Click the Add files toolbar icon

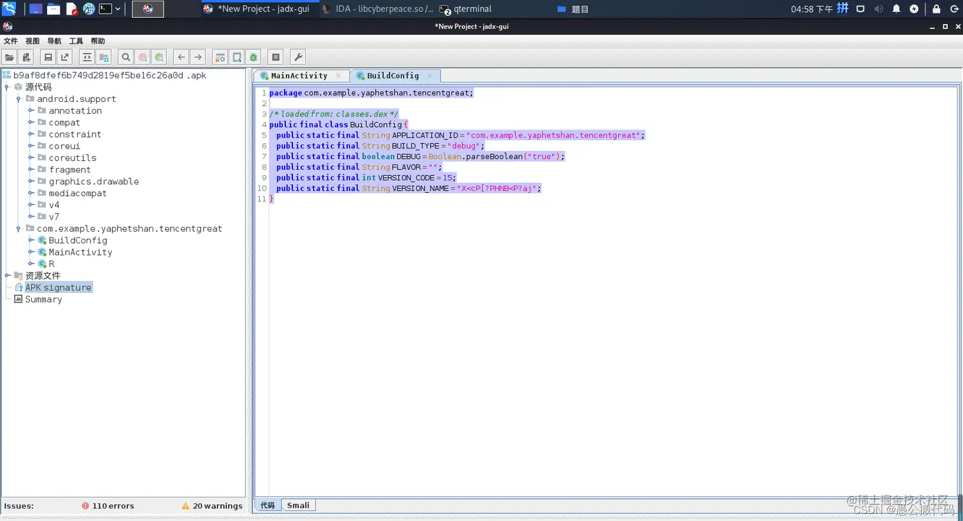pyautogui.click(x=26, y=57)
